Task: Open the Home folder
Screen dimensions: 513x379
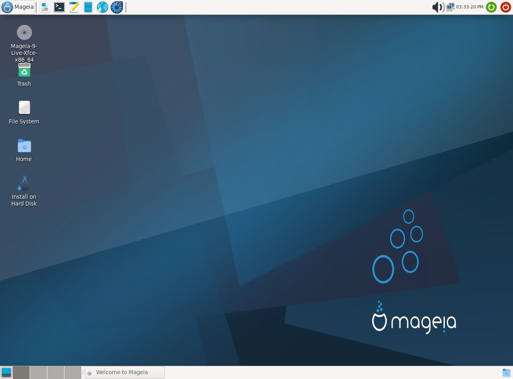Action: pyautogui.click(x=24, y=146)
